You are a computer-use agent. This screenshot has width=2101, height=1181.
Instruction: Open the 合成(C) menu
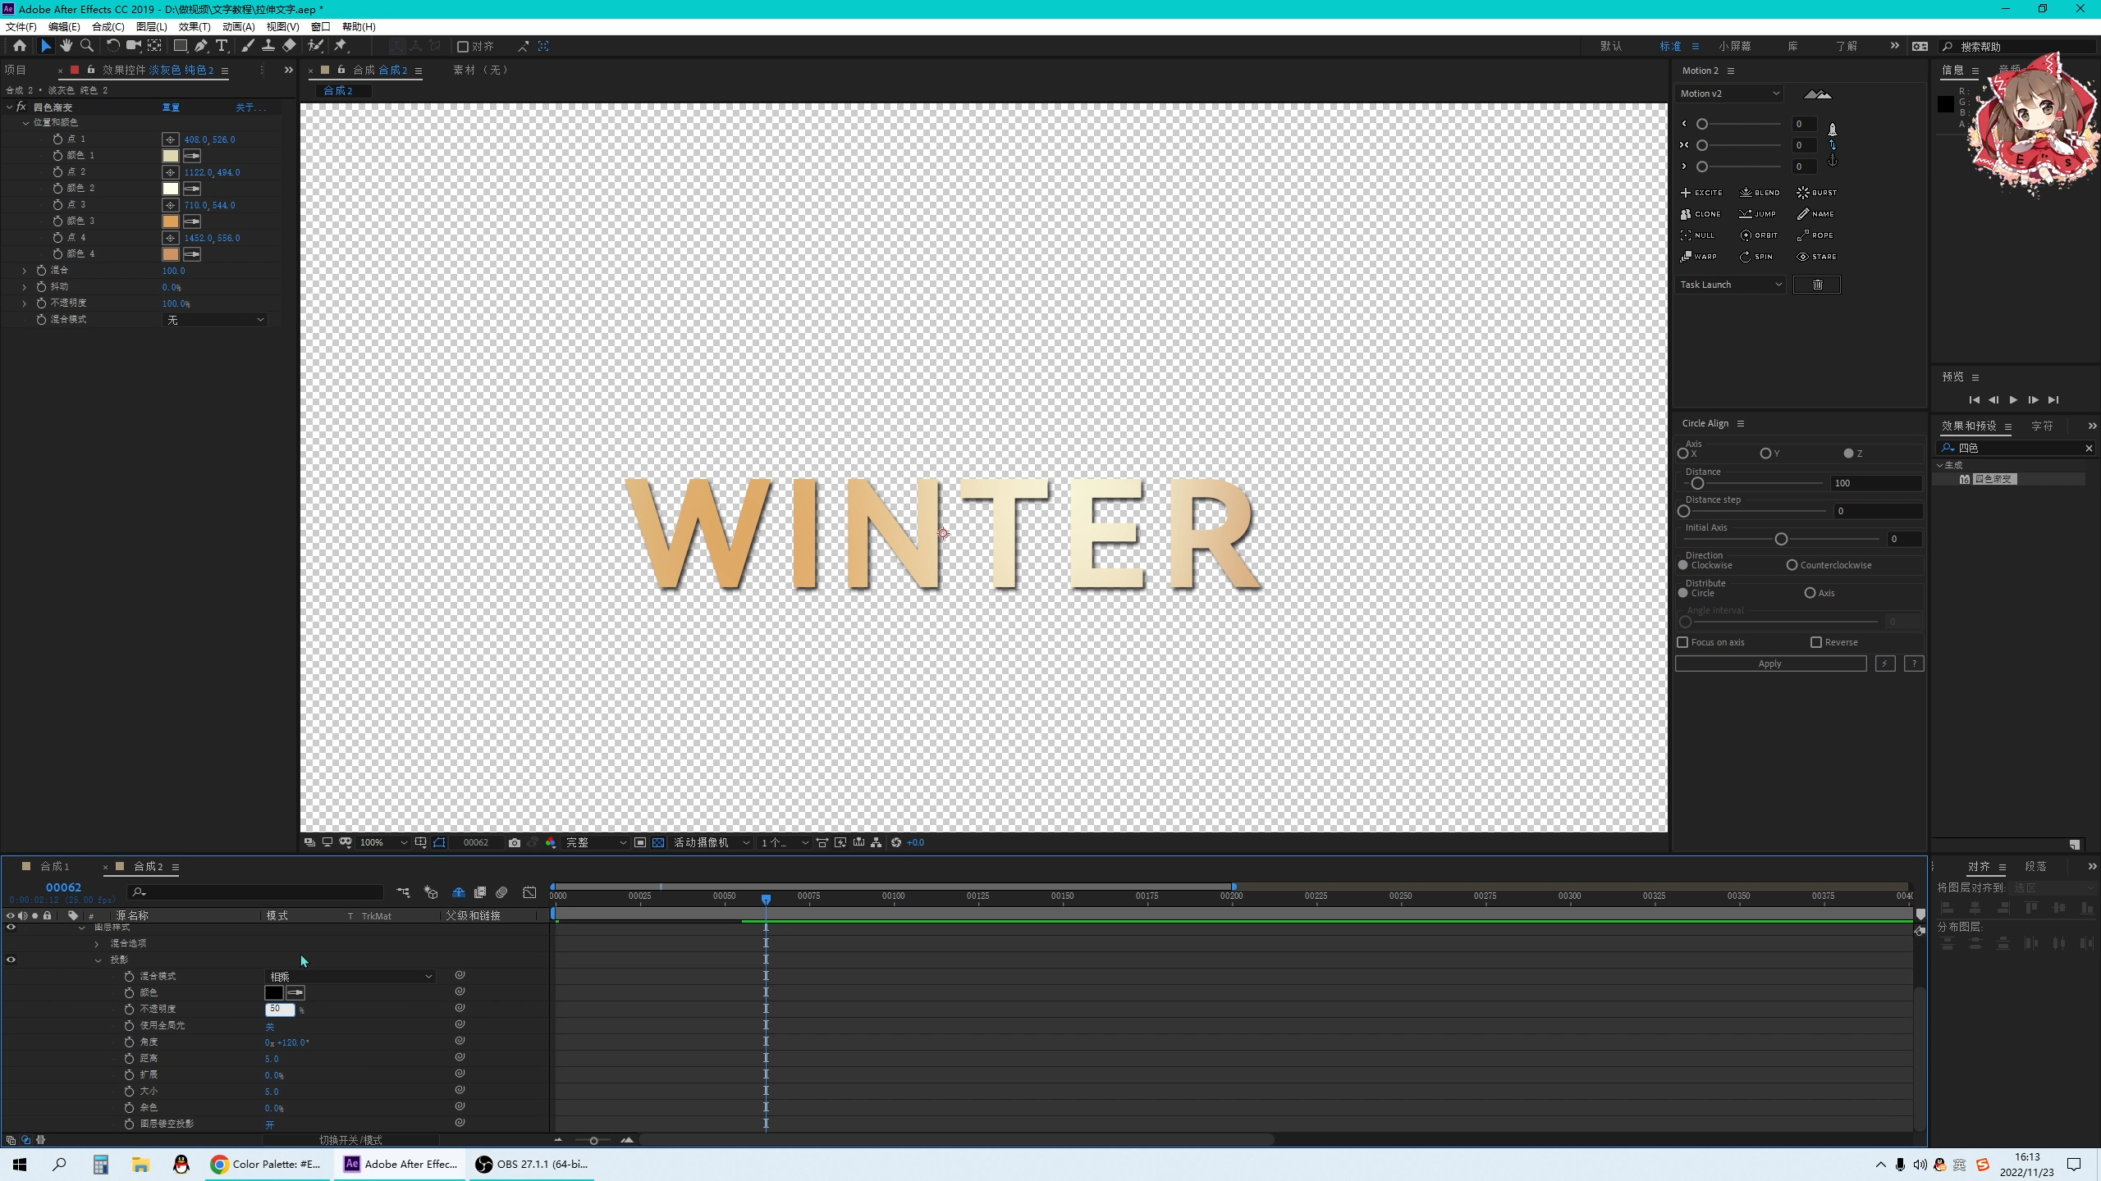(108, 26)
